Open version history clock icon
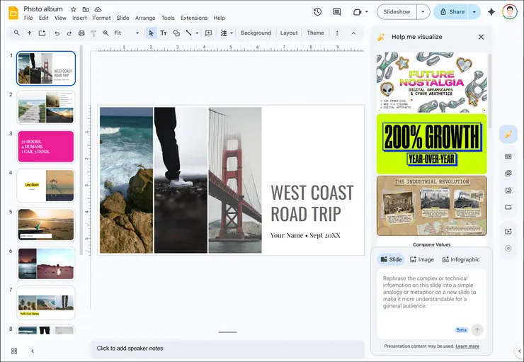The width and height of the screenshot is (524, 362). (x=317, y=12)
